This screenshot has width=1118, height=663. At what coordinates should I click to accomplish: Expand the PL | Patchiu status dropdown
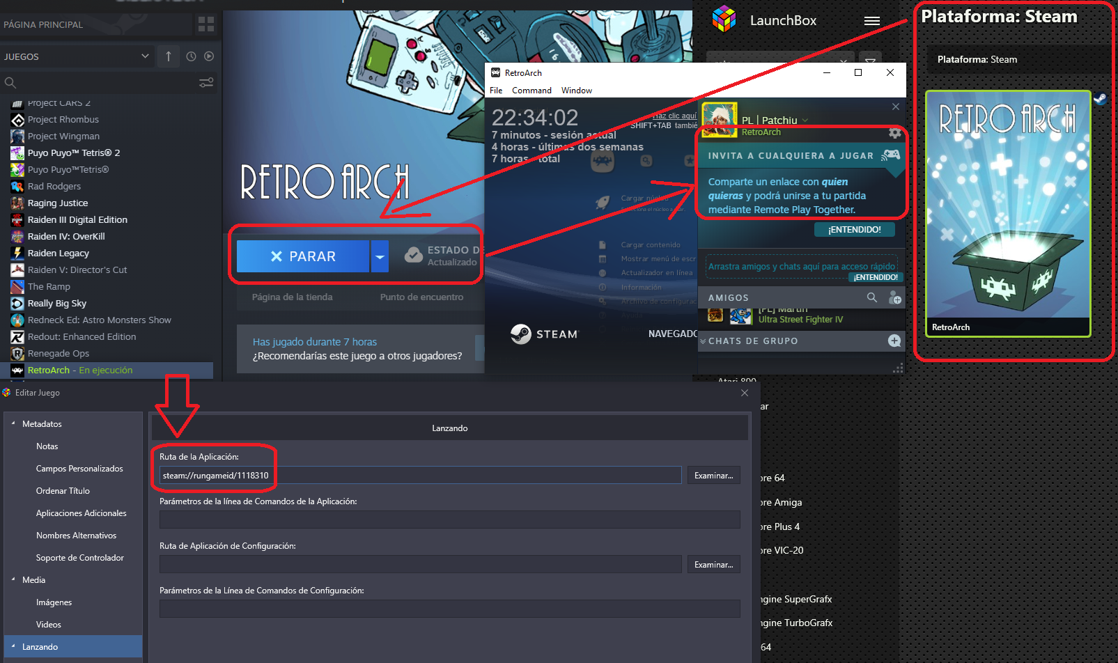805,120
